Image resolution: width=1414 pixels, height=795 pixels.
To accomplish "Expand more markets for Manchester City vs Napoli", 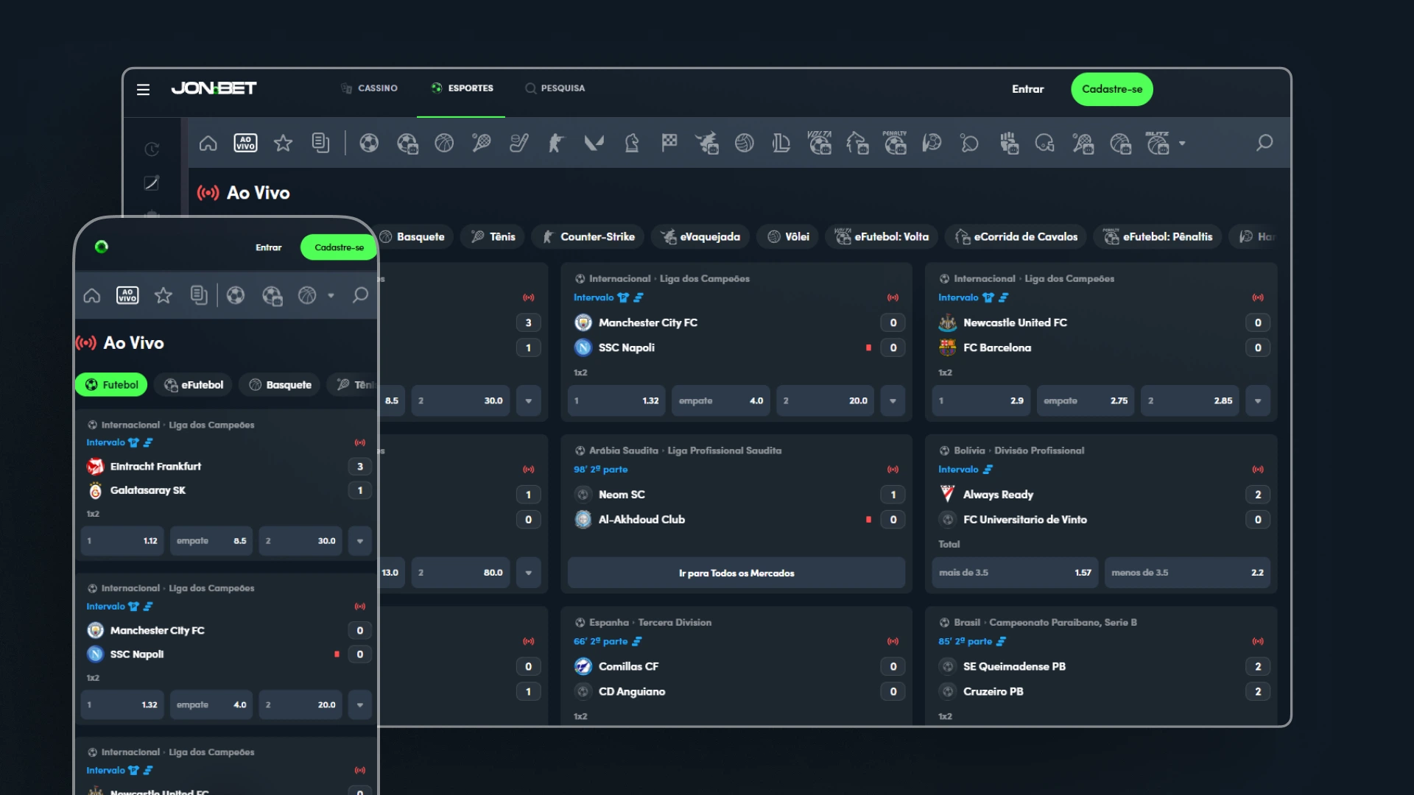I will [x=893, y=401].
